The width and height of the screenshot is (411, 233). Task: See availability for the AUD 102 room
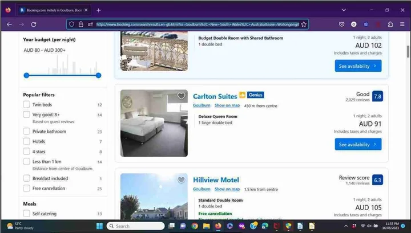358,66
